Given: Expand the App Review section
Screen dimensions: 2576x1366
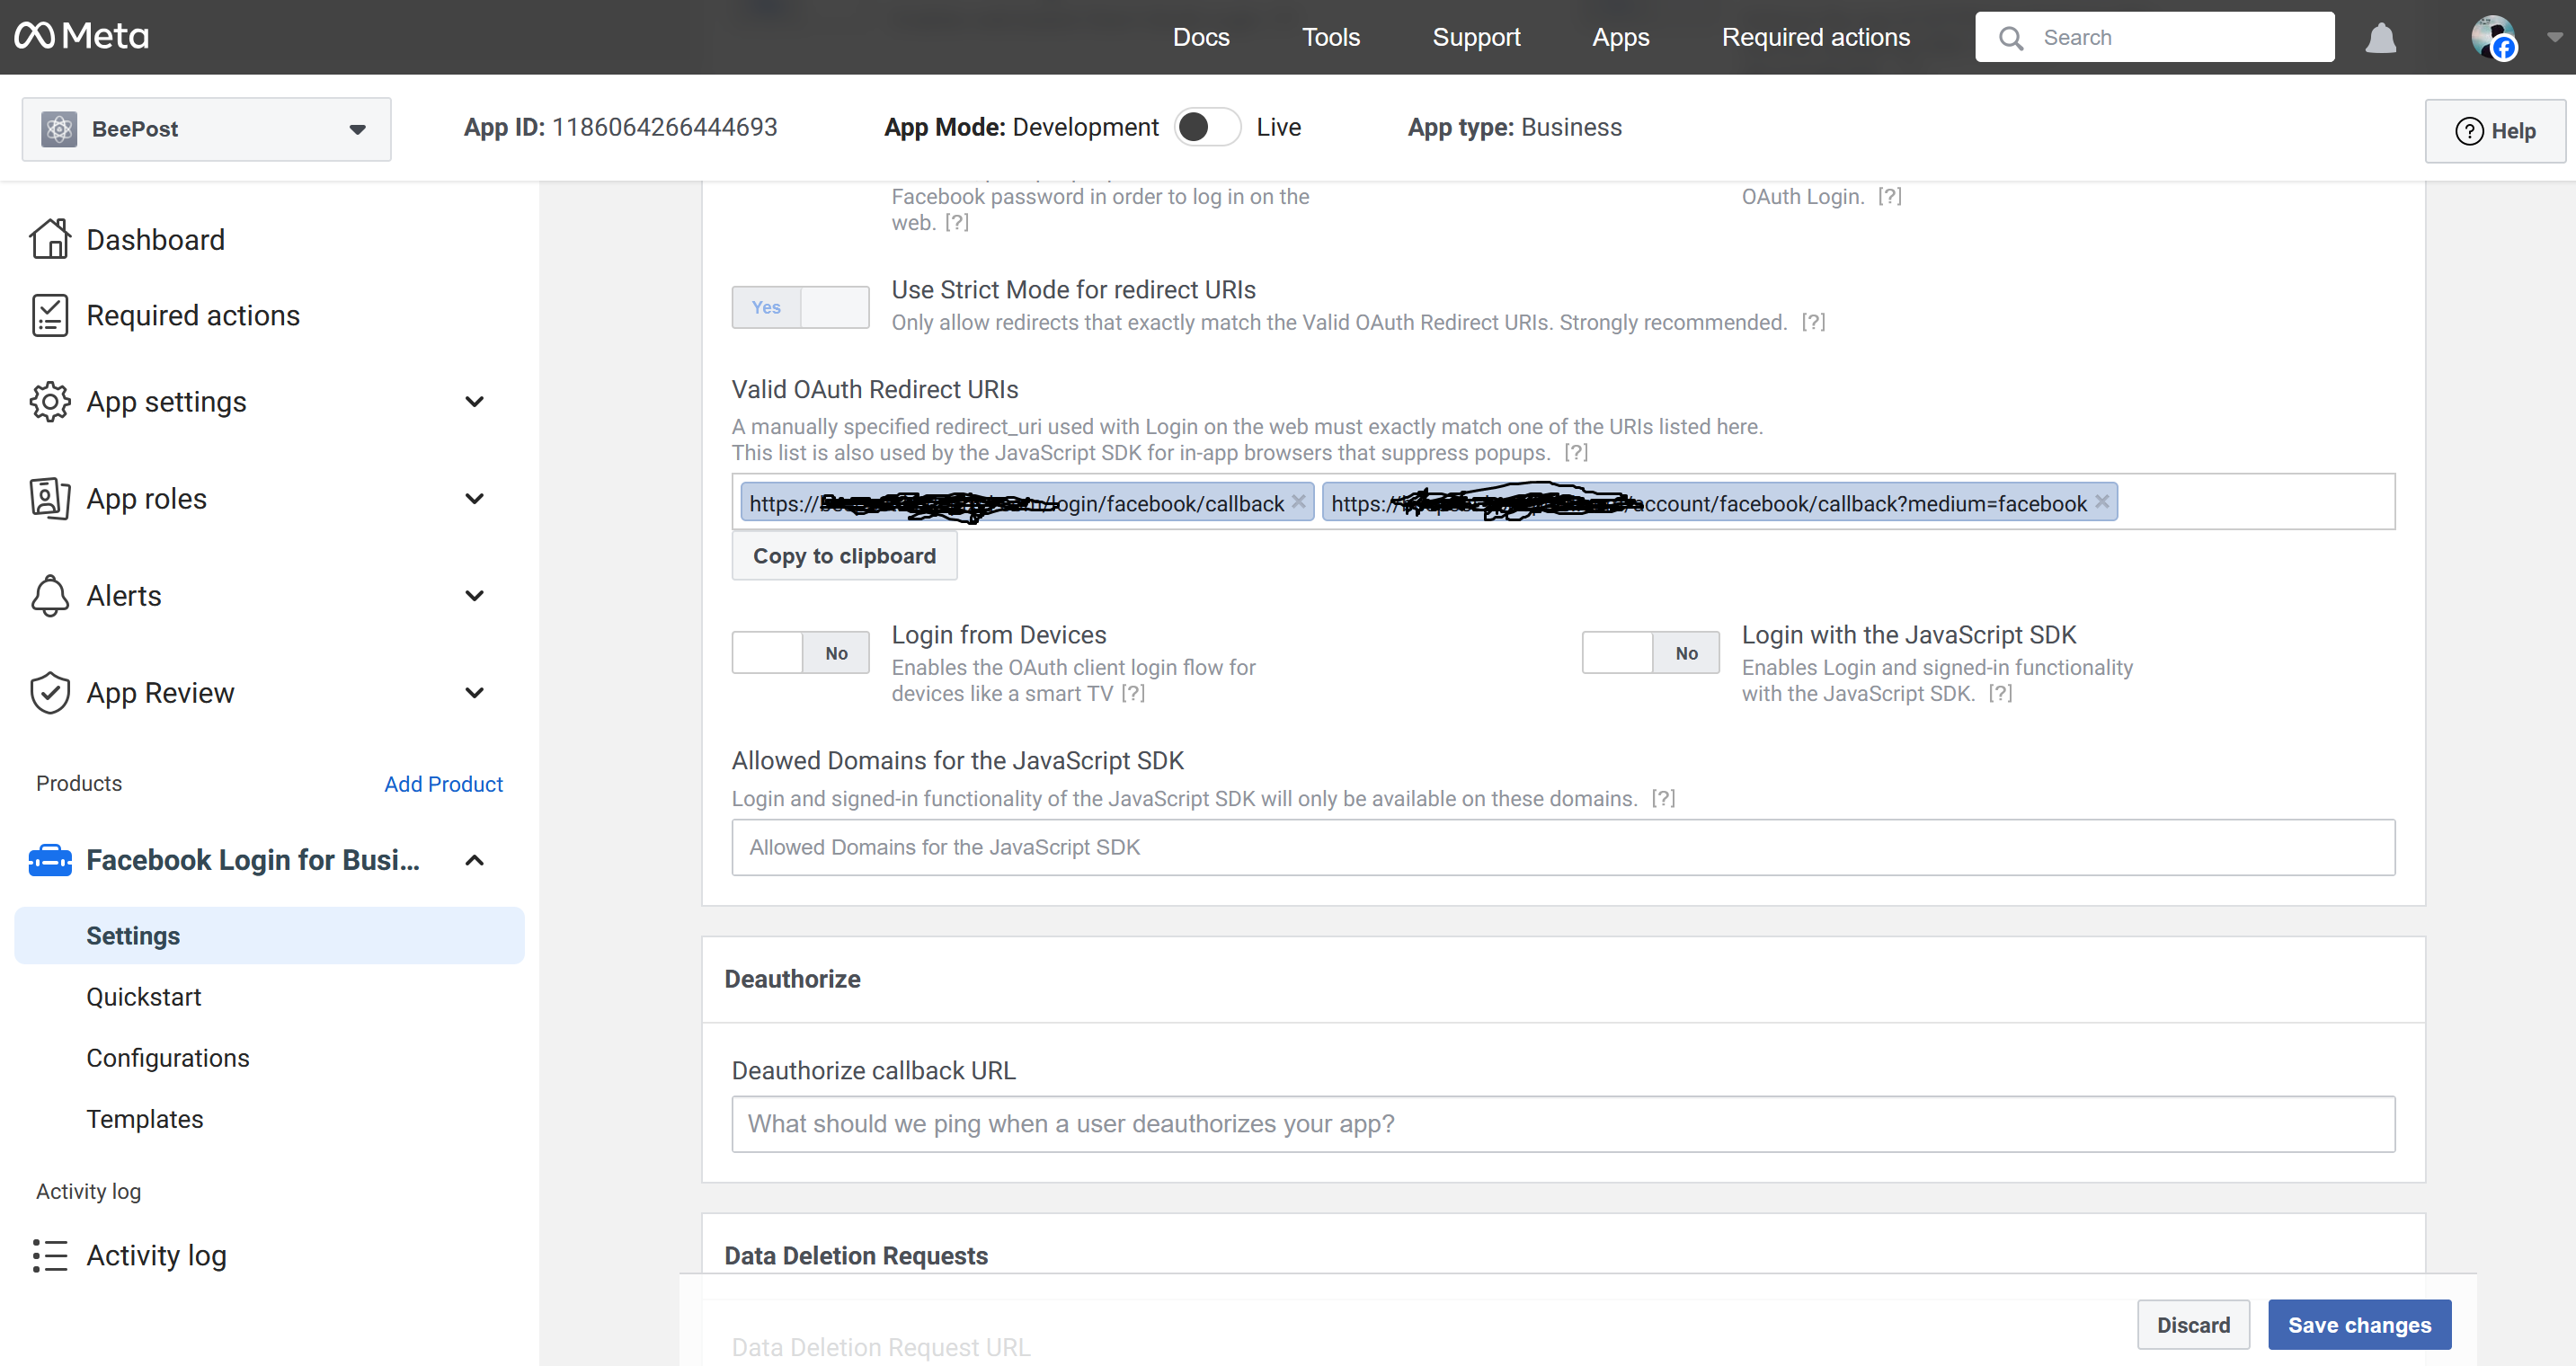Looking at the screenshot, I should [475, 692].
